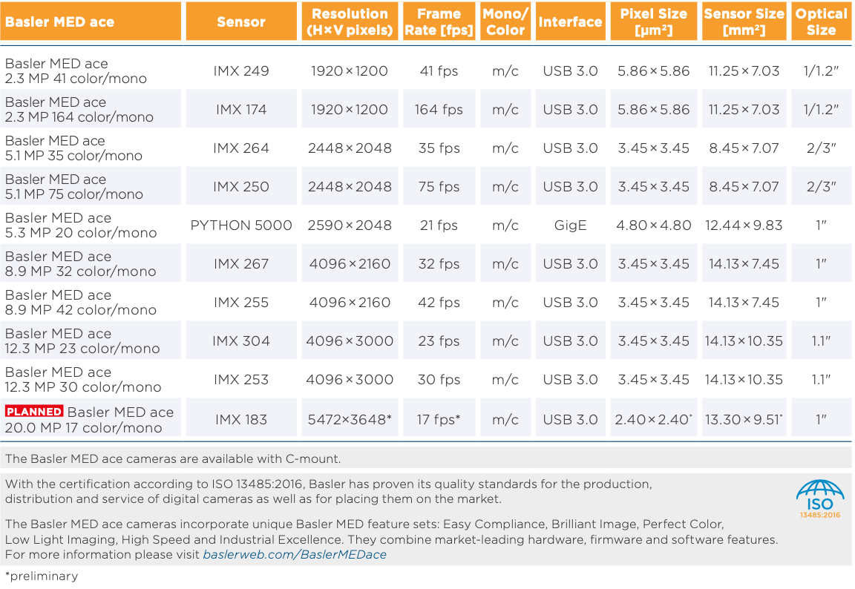
Task: Click the Frame Rate [fps] column header
Action: [439, 22]
